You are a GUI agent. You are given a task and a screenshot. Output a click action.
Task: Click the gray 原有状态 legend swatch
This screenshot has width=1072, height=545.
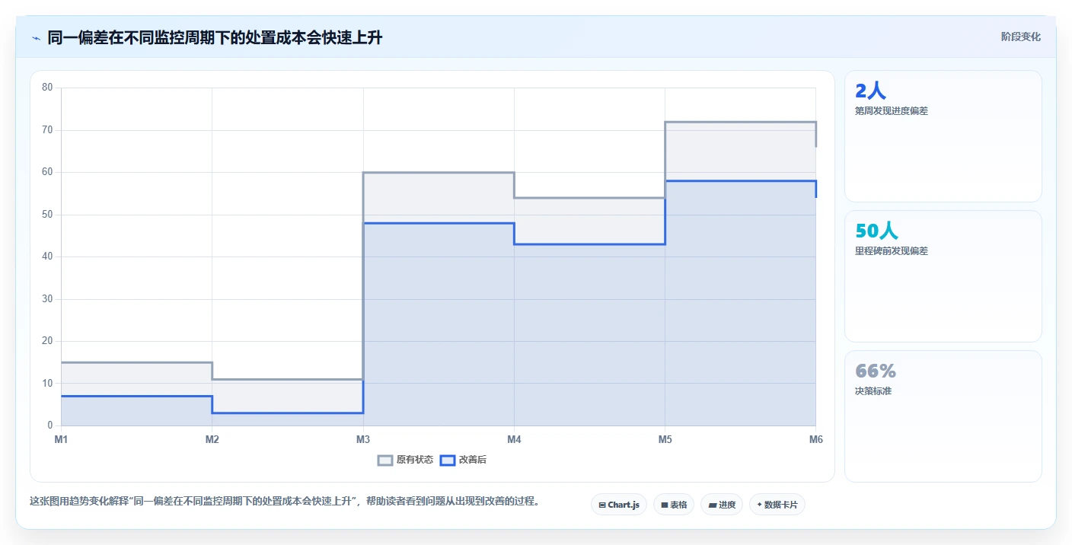click(x=385, y=460)
